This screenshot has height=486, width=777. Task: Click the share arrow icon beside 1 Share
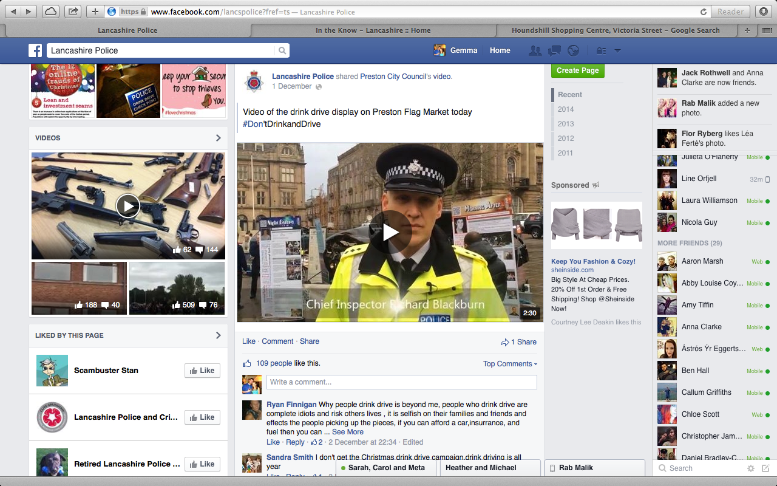pos(504,342)
